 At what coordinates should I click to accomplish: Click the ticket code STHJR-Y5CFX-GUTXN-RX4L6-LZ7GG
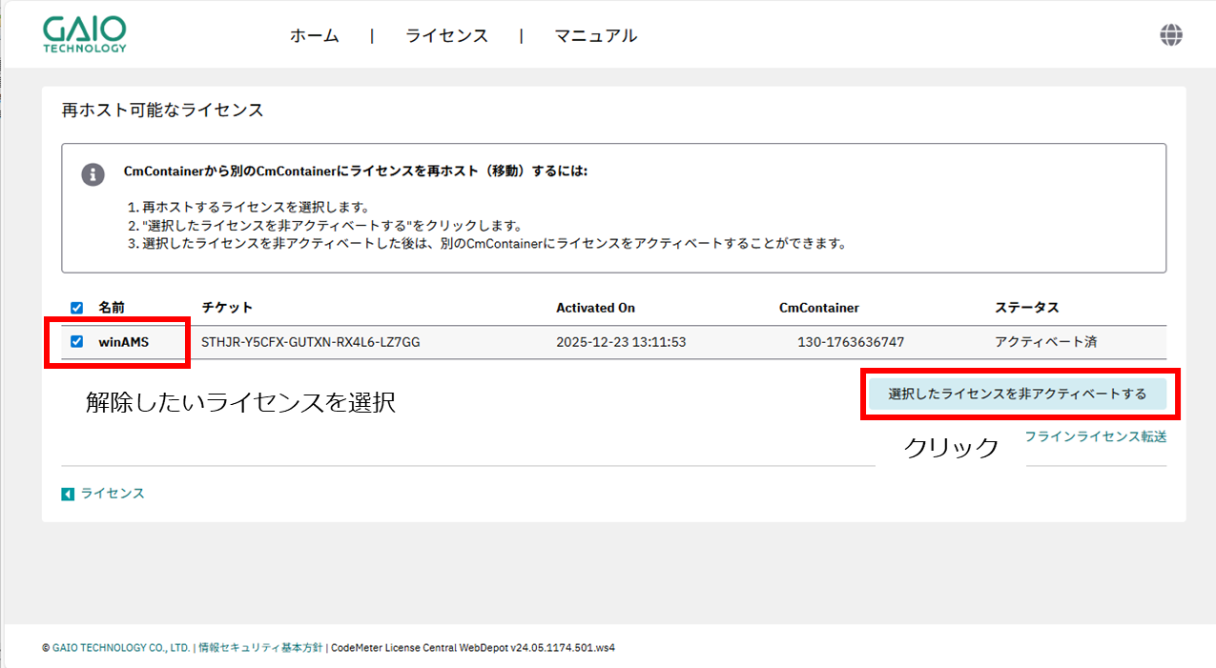point(310,341)
